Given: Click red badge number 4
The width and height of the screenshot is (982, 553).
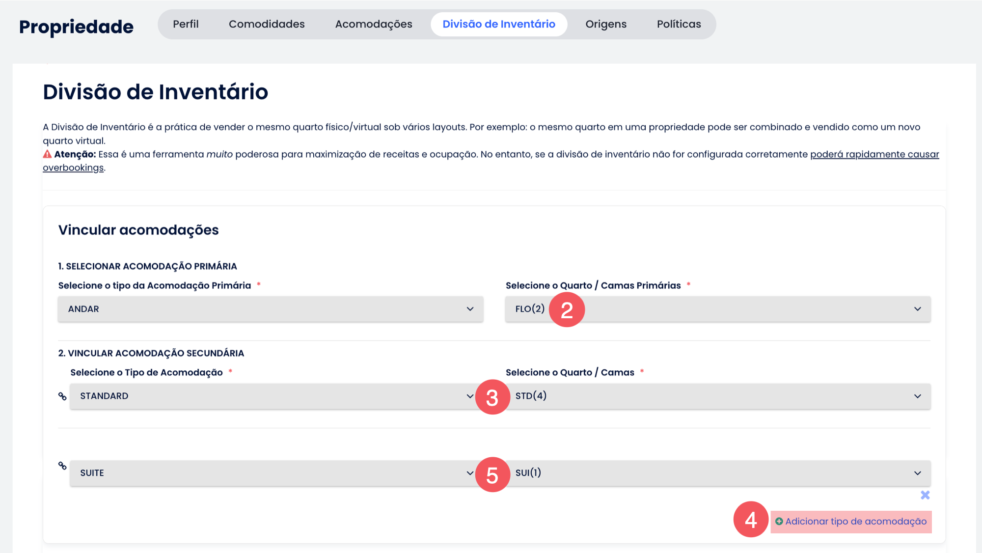Looking at the screenshot, I should tap(751, 520).
